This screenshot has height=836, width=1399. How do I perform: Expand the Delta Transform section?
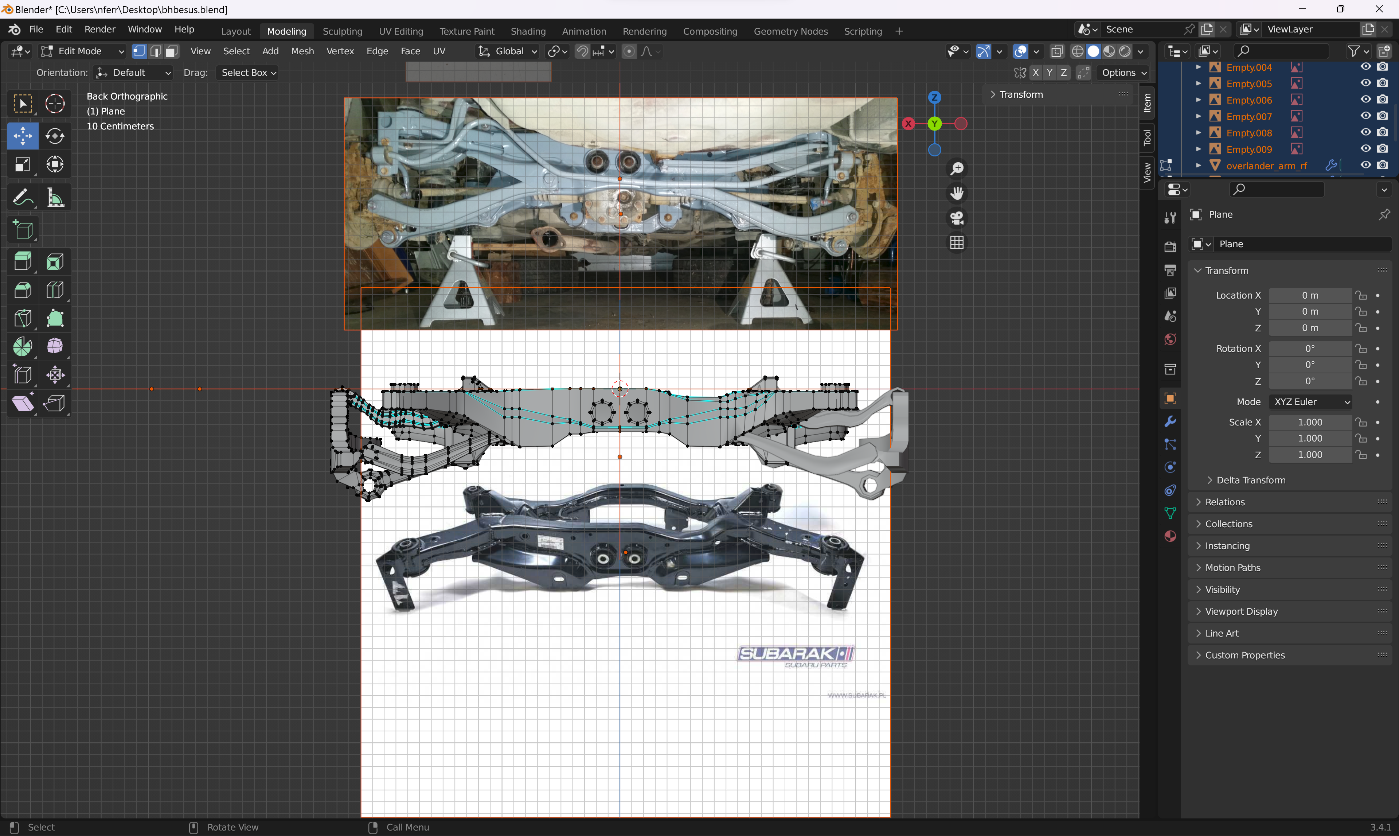click(1250, 480)
